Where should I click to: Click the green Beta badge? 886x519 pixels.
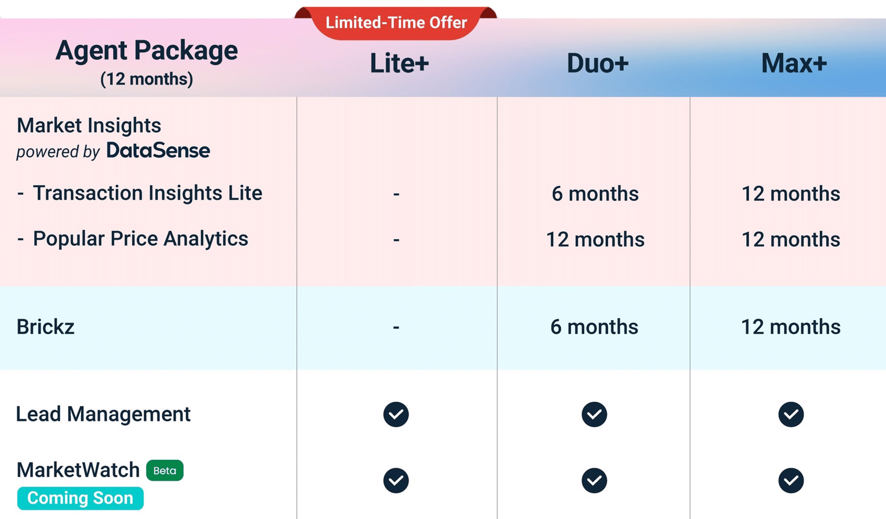(x=165, y=470)
